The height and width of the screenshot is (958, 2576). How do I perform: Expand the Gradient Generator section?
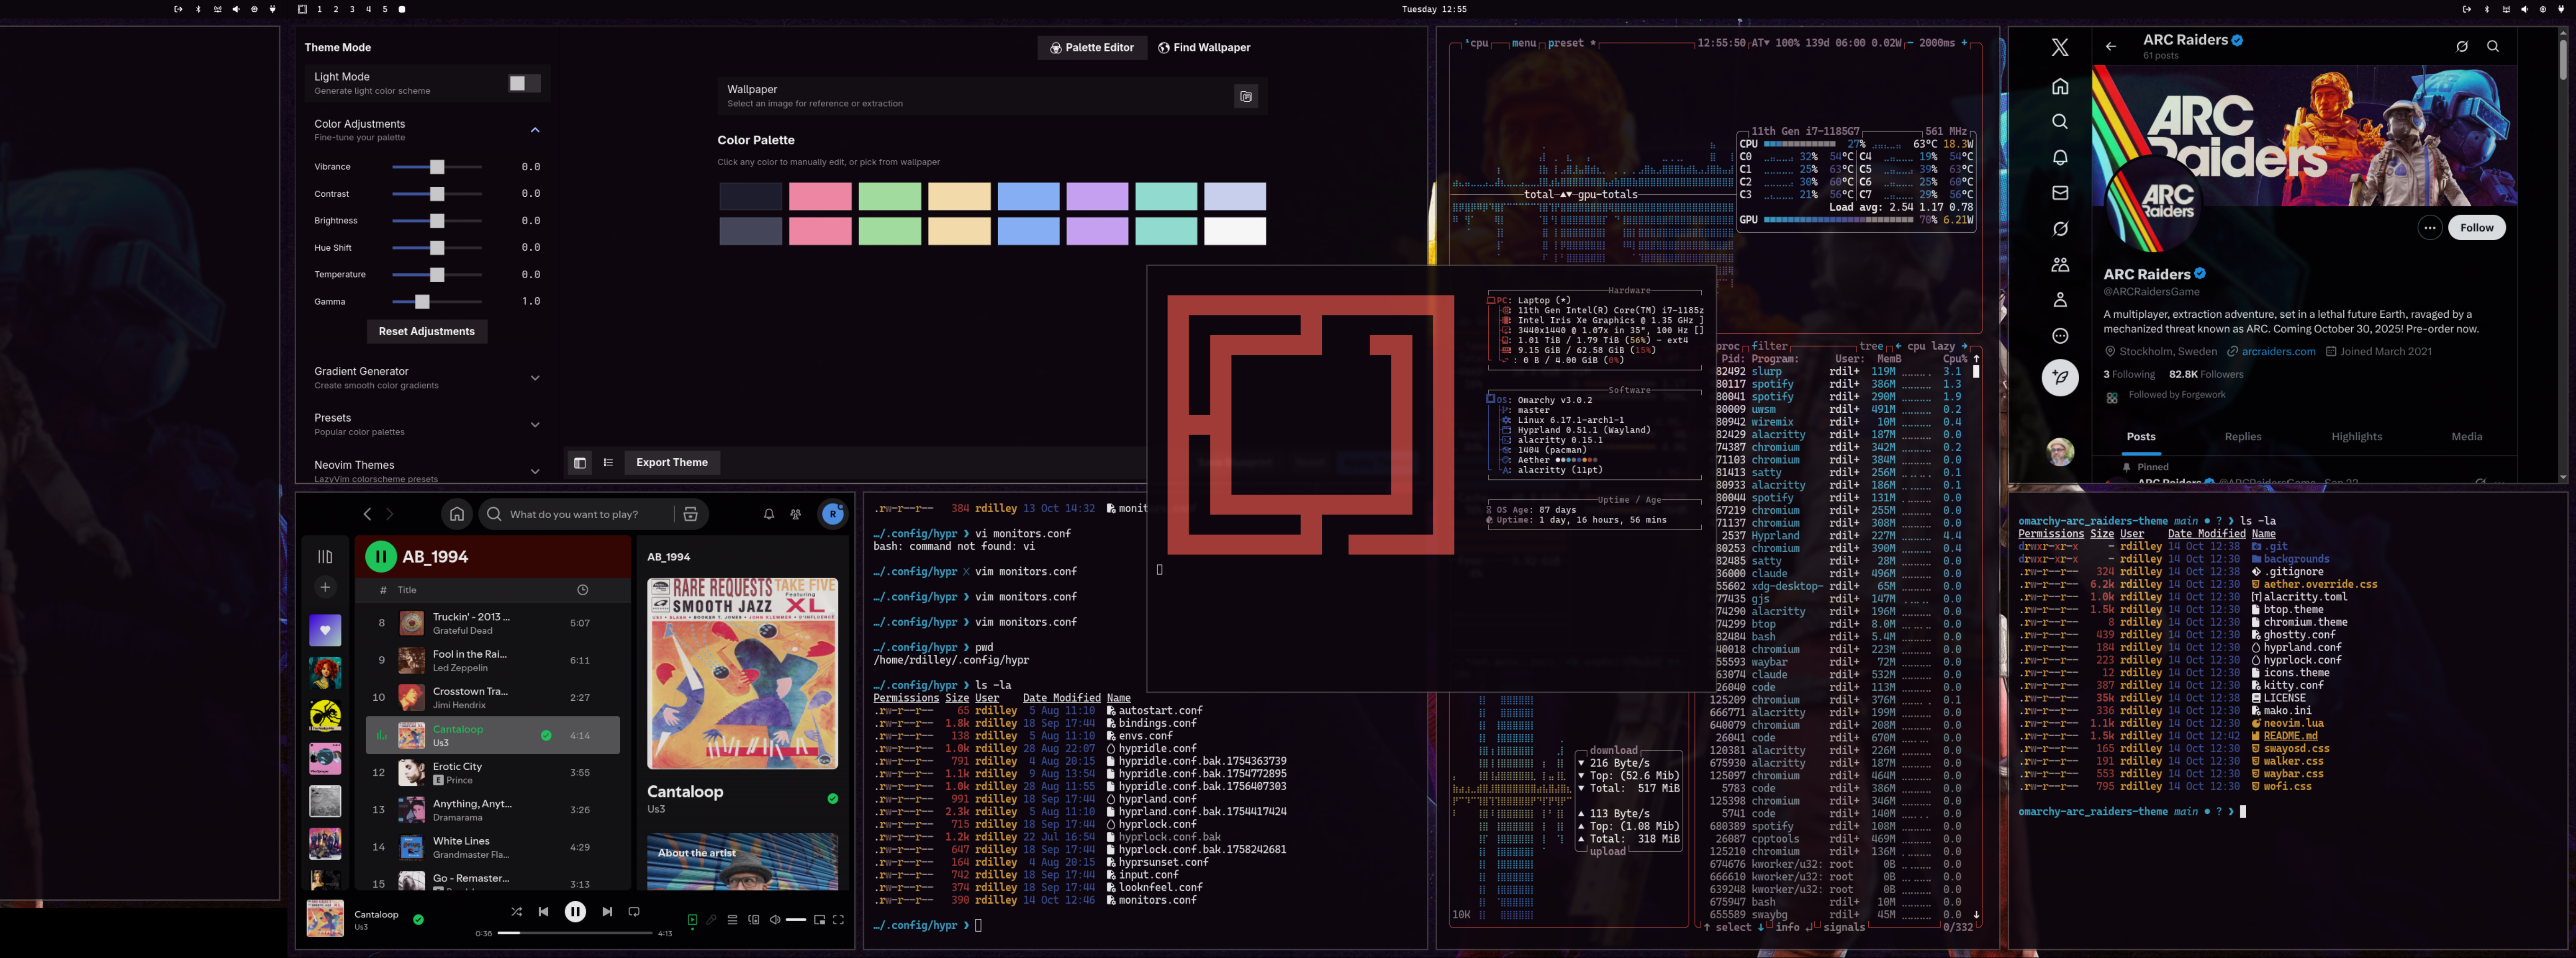click(x=535, y=377)
